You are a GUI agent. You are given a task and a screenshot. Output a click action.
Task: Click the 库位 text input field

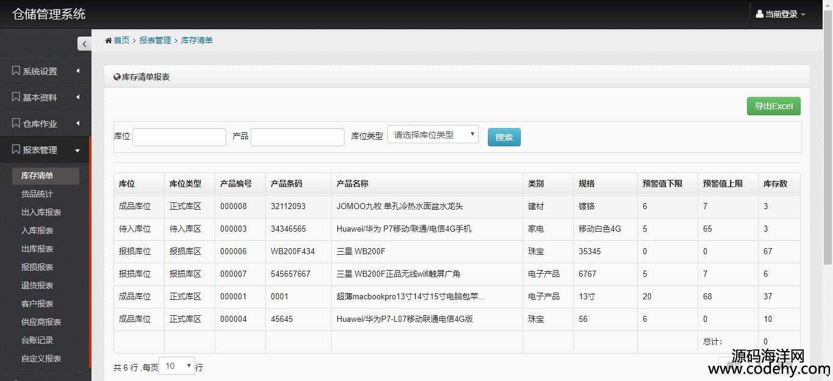click(x=179, y=137)
